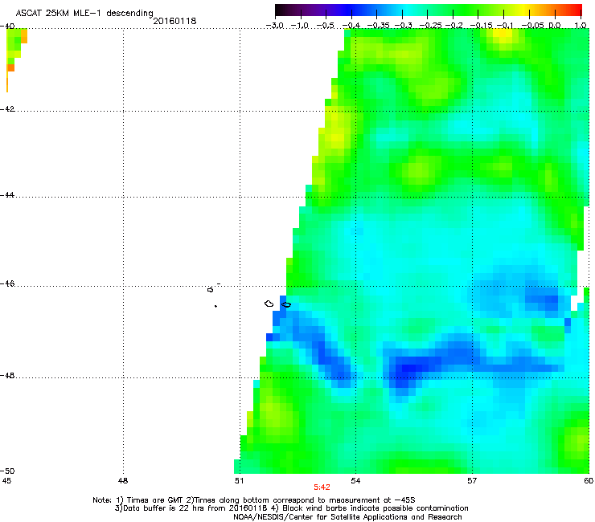Click the colorbar label '0.0'
This screenshot has width=595, height=522.
[x=555, y=26]
